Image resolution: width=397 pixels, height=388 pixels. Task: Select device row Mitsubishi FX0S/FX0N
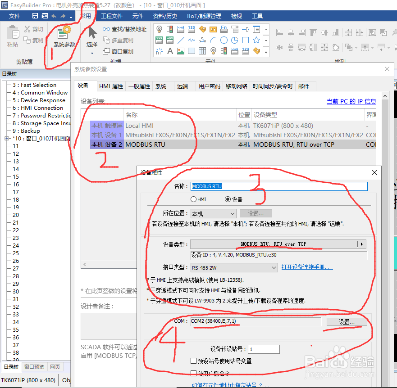point(233,135)
